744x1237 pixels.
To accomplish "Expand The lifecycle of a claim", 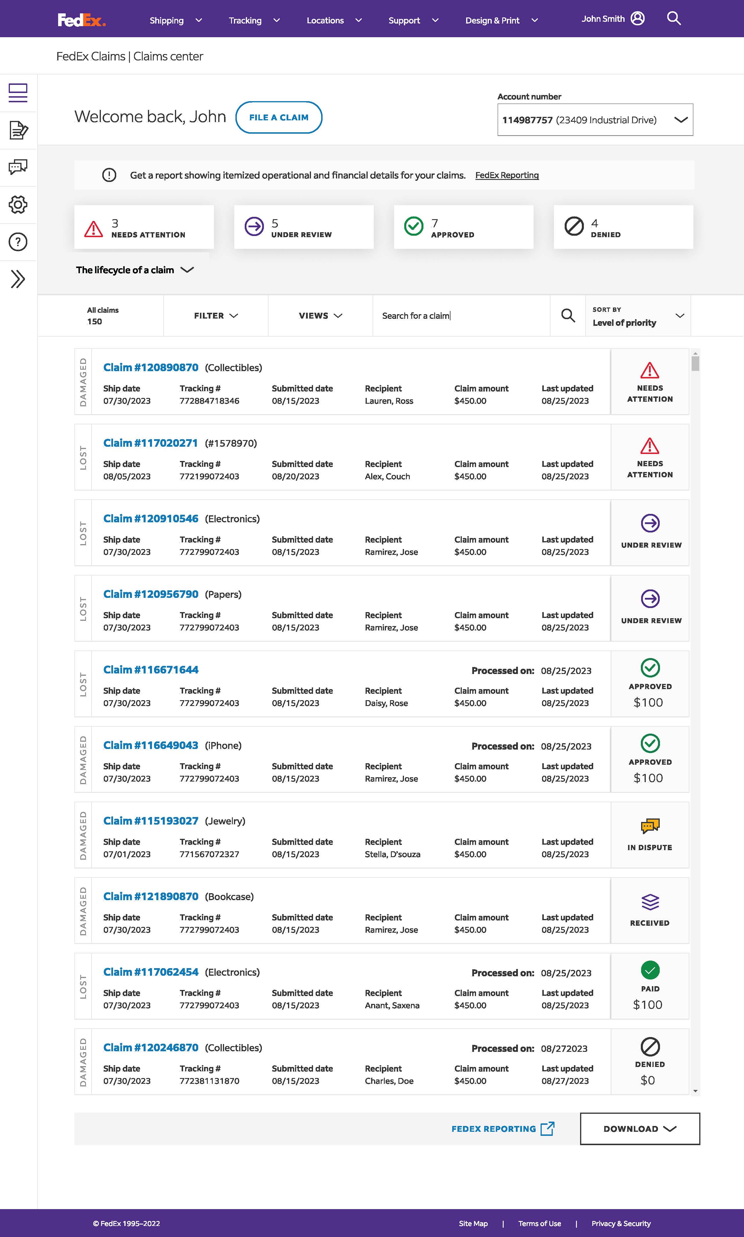I will tap(135, 270).
